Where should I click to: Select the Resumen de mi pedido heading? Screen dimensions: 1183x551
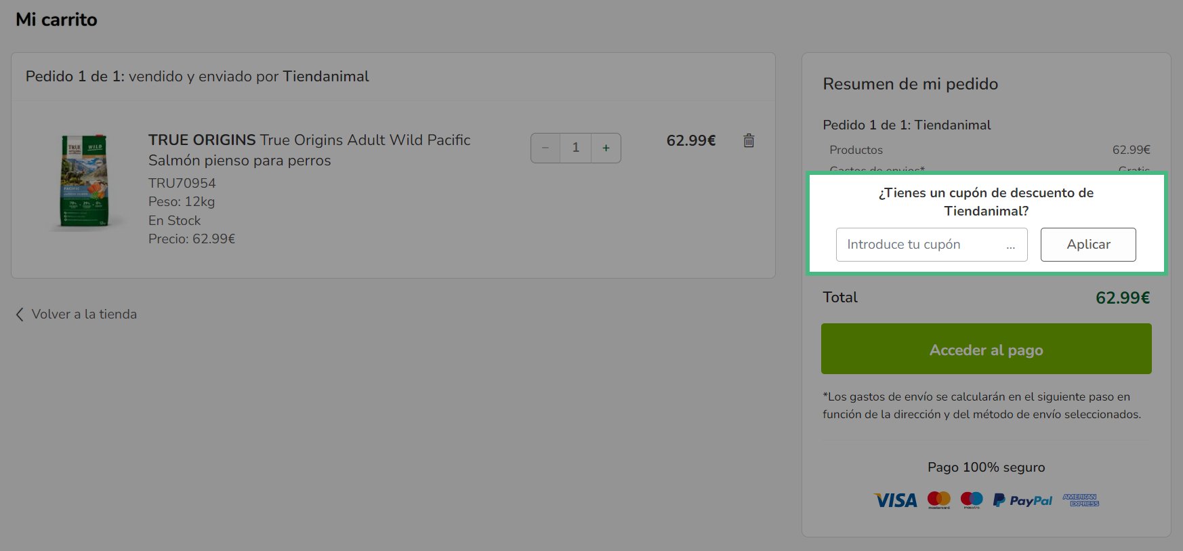(x=910, y=84)
